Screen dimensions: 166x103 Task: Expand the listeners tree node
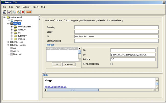tap(11, 39)
